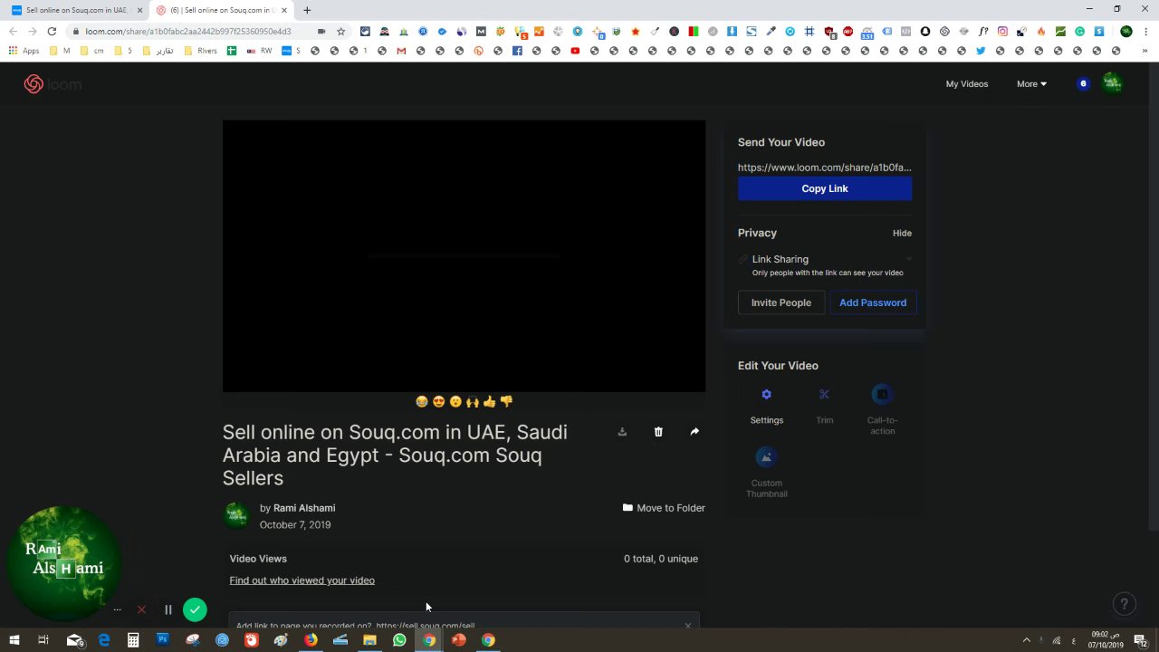Open the Windows Start menu
The height and width of the screenshot is (652, 1159).
14,640
